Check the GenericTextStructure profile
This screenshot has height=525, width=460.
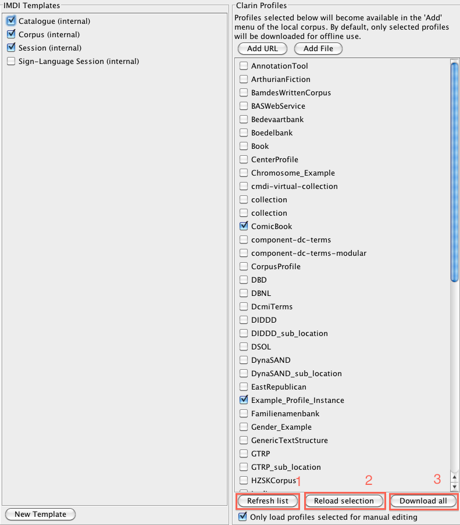click(x=244, y=441)
